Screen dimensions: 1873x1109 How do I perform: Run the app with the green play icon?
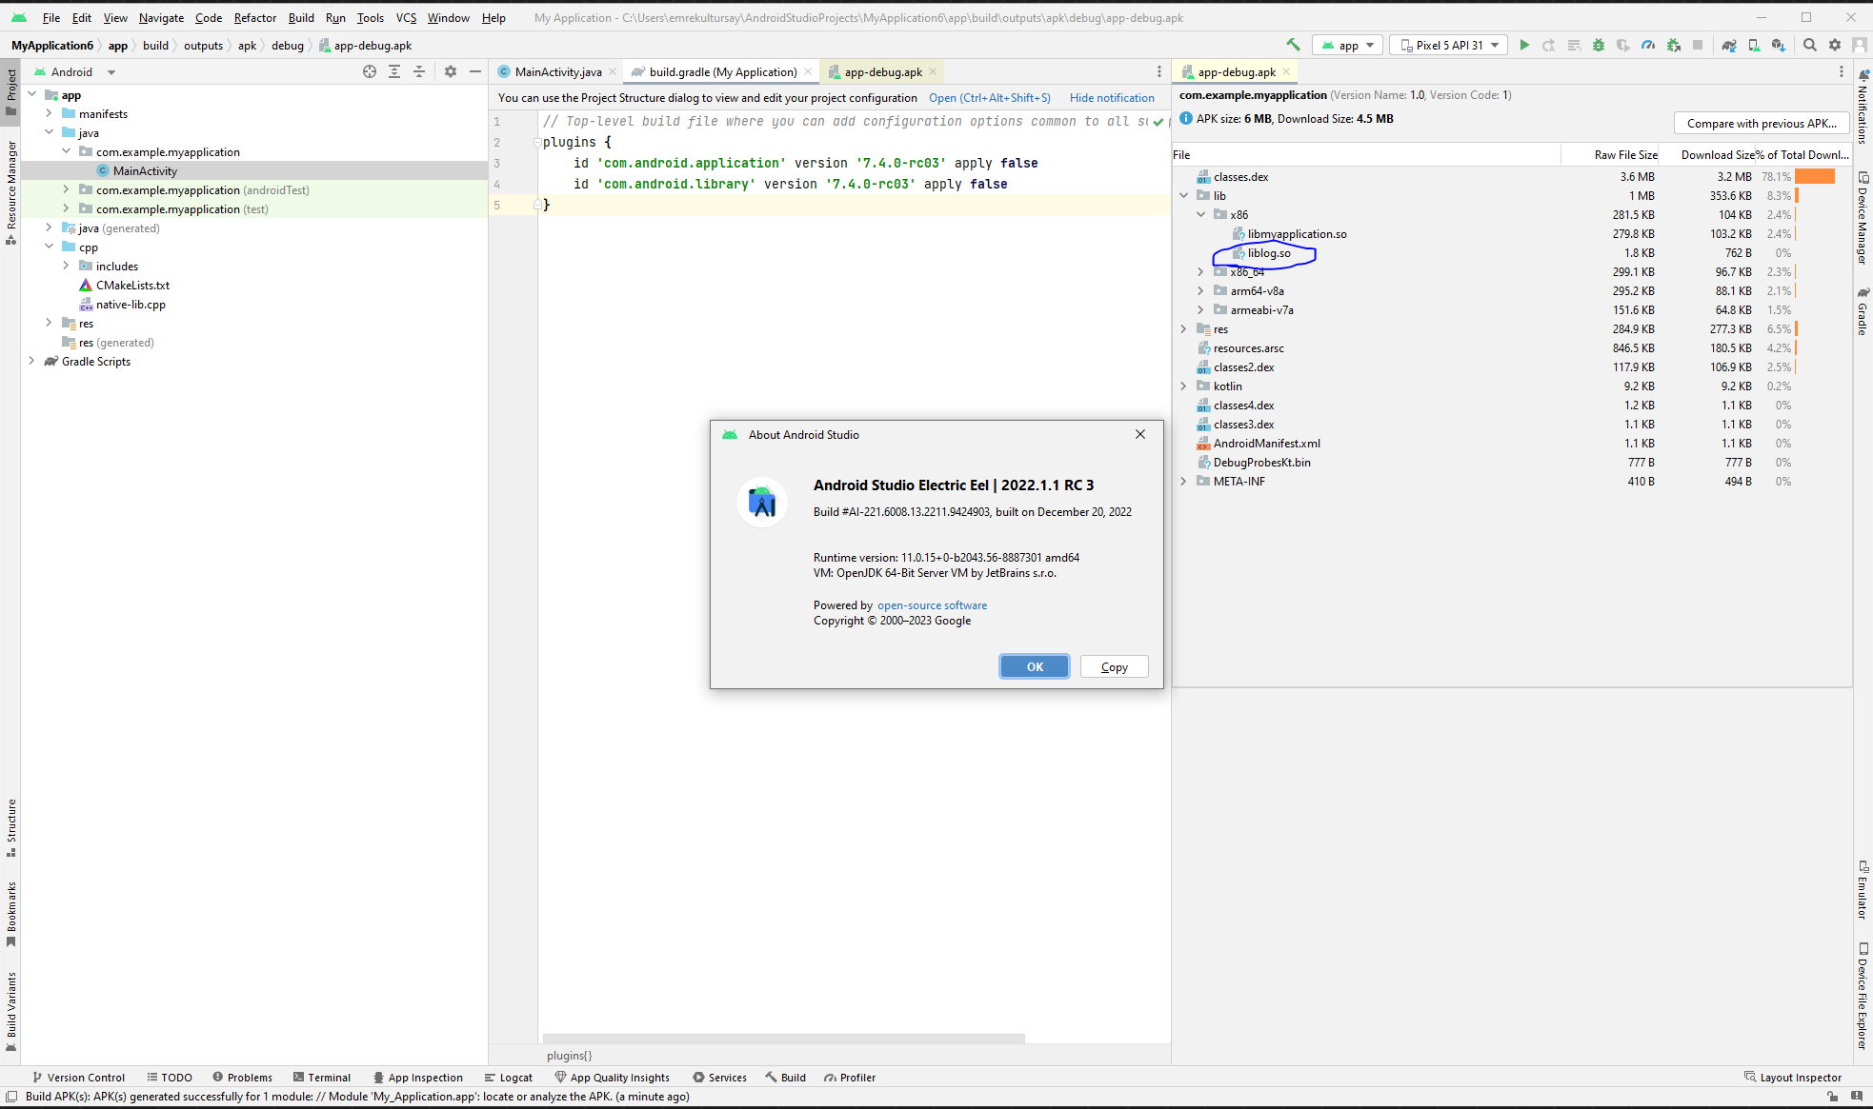point(1524,45)
